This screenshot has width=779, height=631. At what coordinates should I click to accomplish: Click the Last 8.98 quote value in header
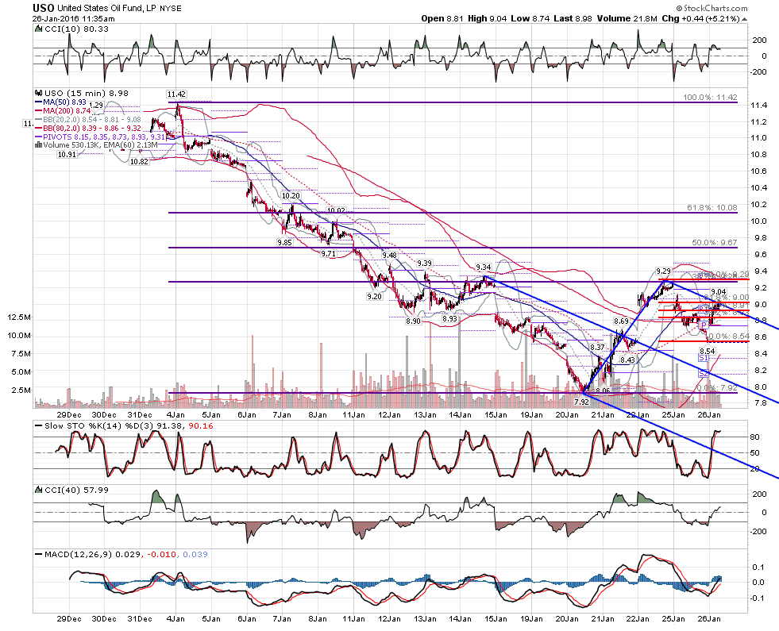[x=573, y=18]
